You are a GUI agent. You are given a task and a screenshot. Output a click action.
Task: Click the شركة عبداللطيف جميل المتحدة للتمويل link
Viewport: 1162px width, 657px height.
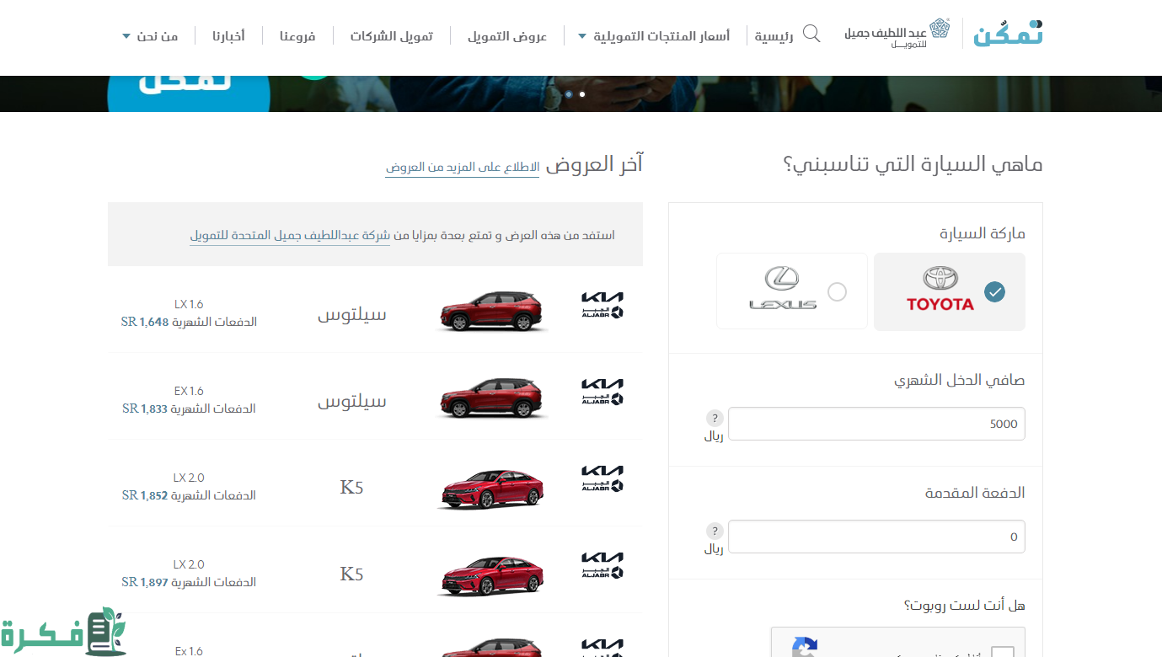290,235
